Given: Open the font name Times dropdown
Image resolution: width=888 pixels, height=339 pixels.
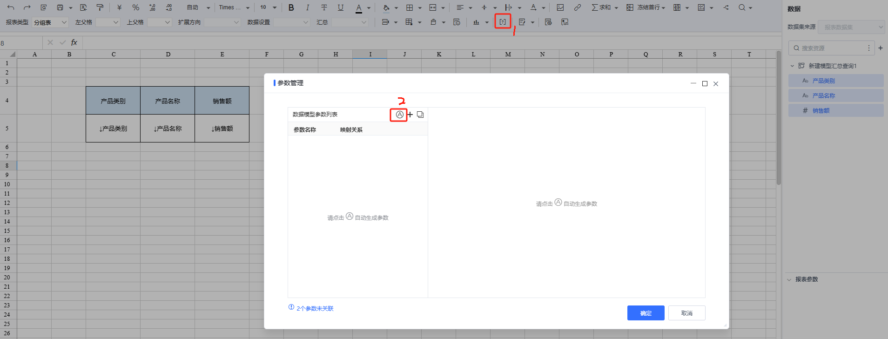Looking at the screenshot, I should click(234, 7).
